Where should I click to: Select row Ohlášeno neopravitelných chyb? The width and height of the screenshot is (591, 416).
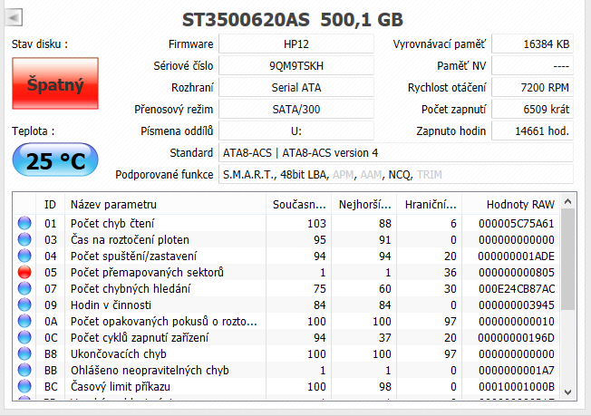click(286, 370)
